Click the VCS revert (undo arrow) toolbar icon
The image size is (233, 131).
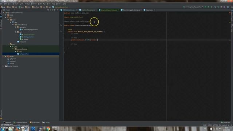coord(225,7)
